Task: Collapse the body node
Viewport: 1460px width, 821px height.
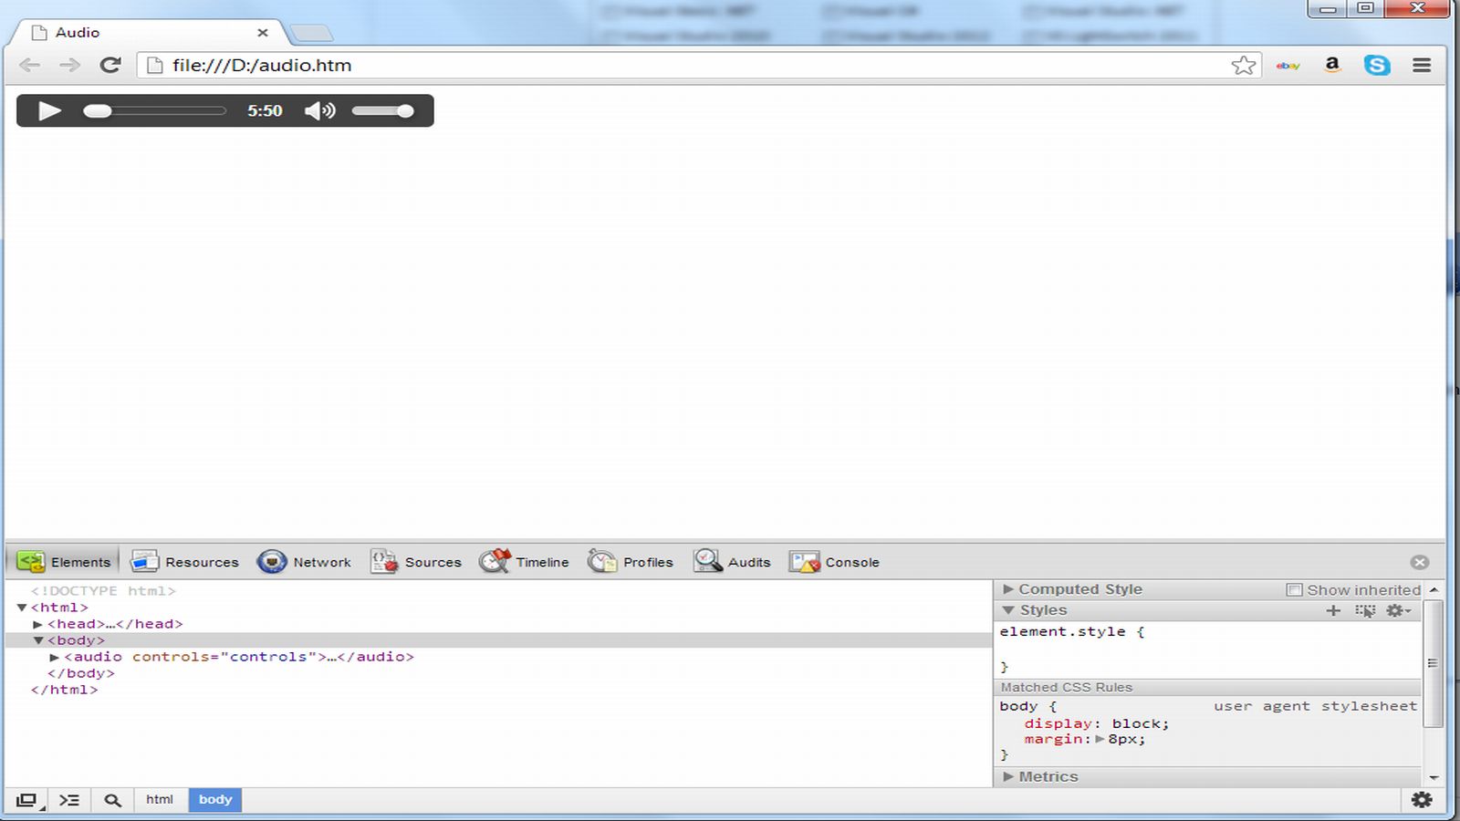Action: 38,640
